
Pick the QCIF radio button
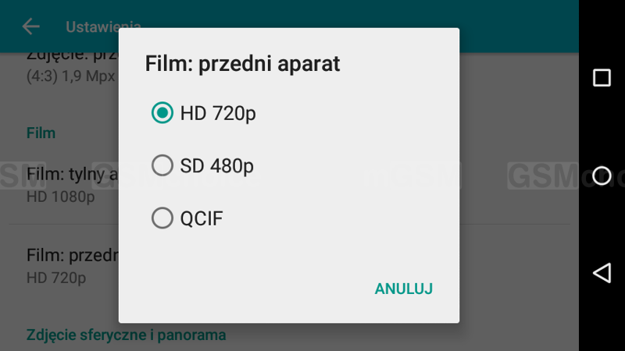[x=162, y=218]
